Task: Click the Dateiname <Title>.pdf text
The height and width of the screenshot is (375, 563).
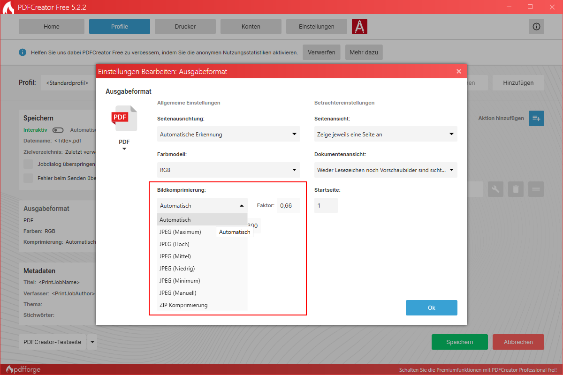Action: 53,140
